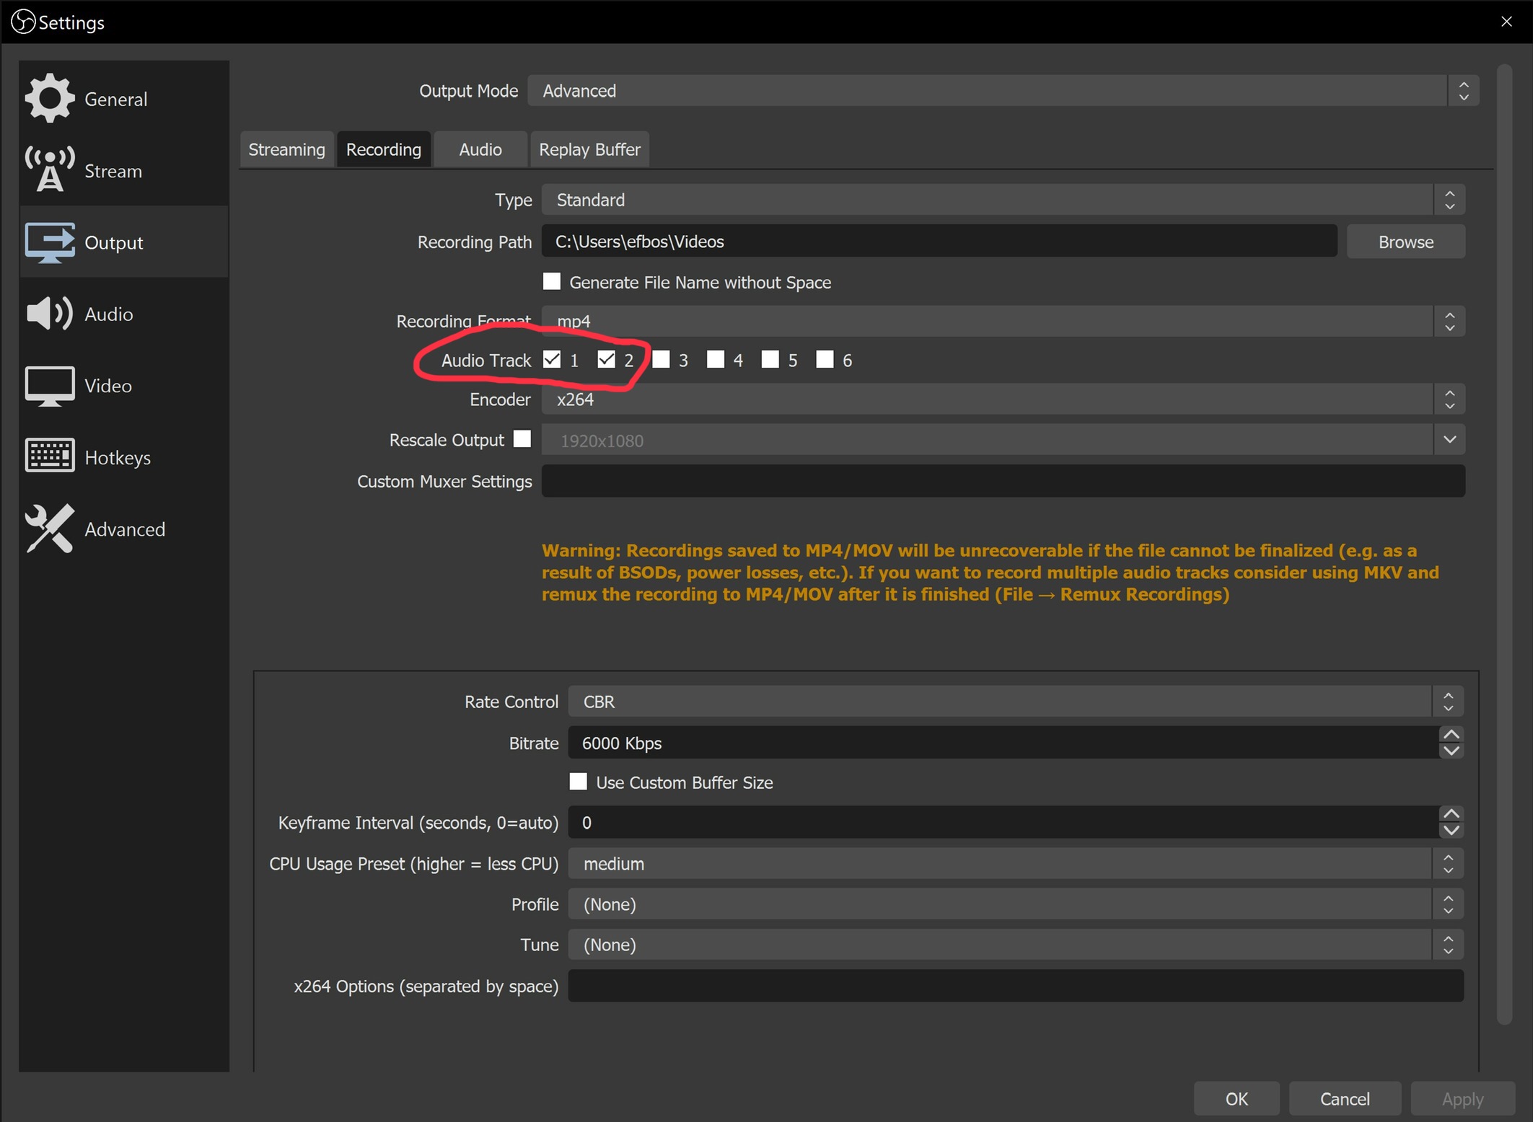Open the Recording Format dropdown
The width and height of the screenshot is (1533, 1122).
[x=1003, y=321]
